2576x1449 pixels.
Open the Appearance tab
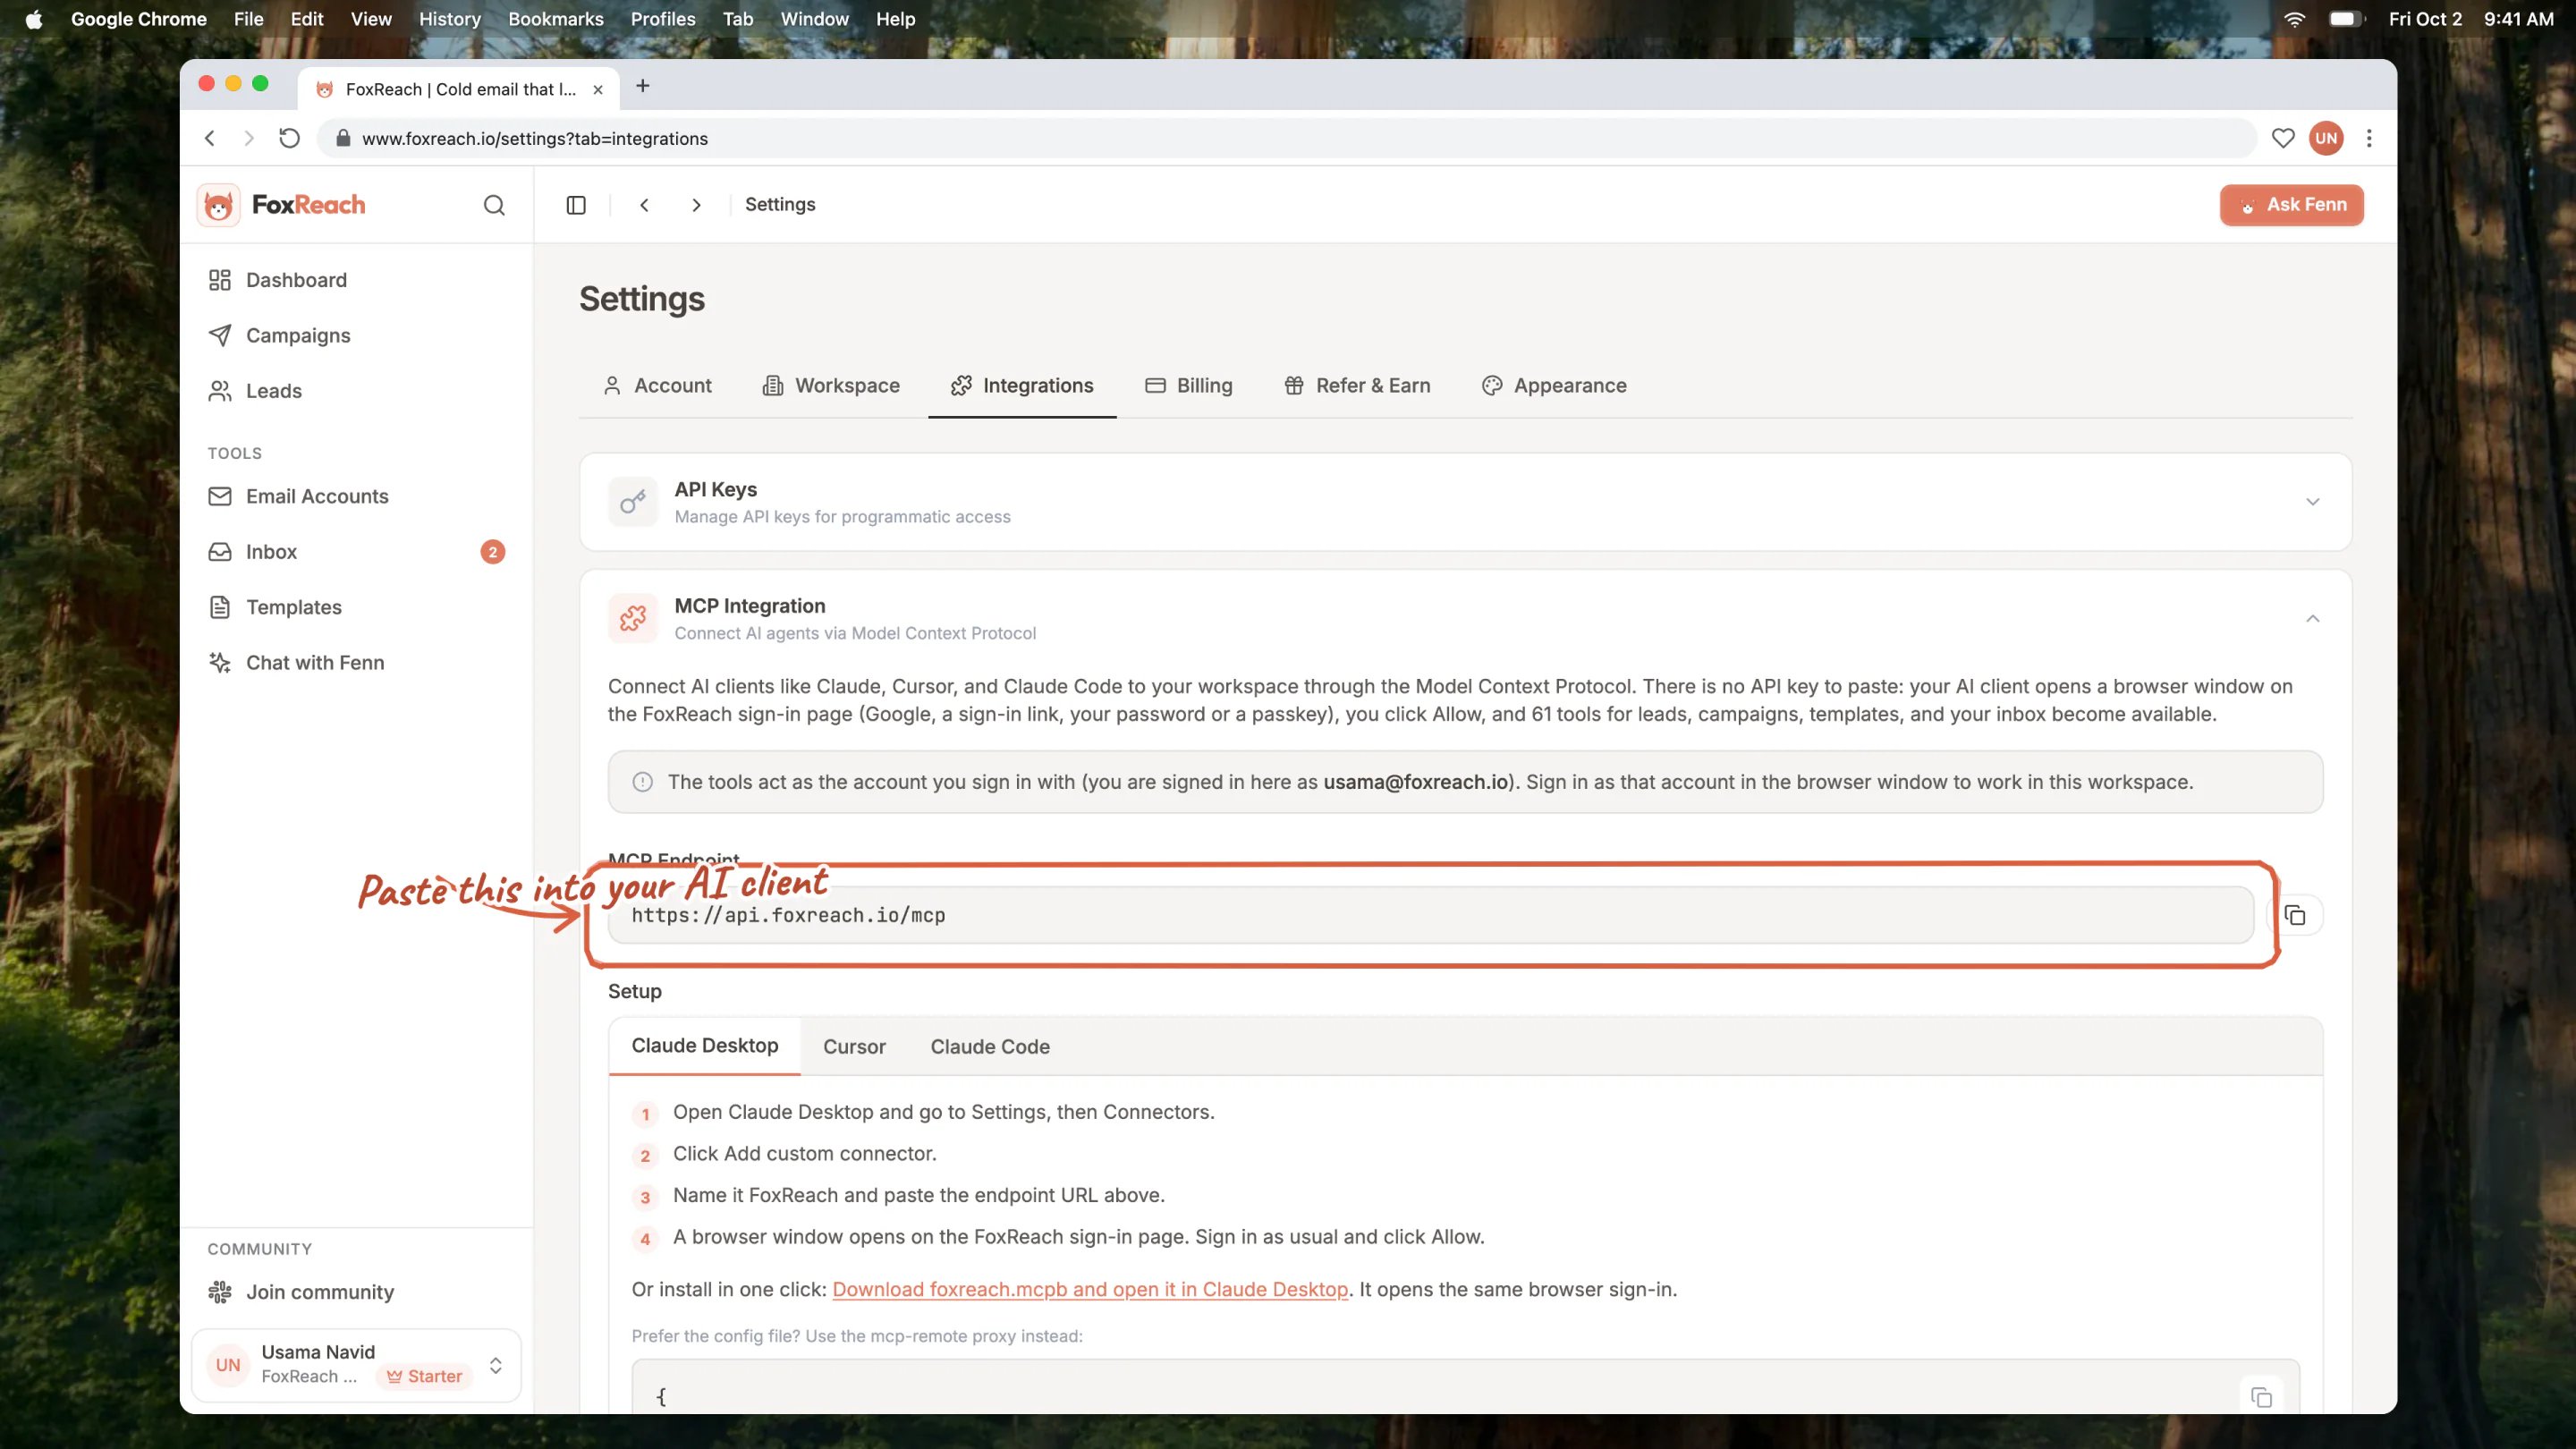pos(1554,386)
